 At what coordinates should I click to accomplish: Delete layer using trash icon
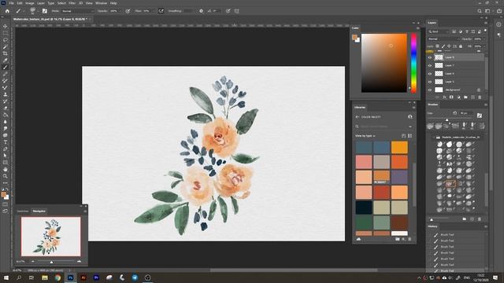480,97
